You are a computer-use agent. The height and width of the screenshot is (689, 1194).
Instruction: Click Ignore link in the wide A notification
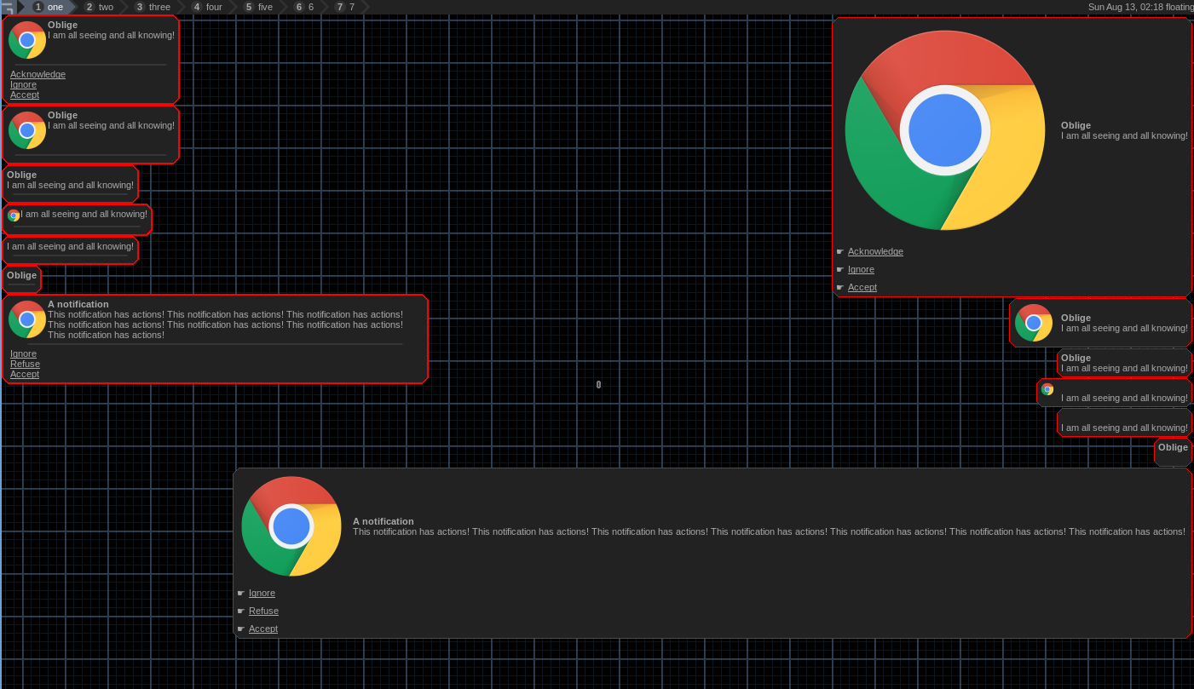[262, 593]
